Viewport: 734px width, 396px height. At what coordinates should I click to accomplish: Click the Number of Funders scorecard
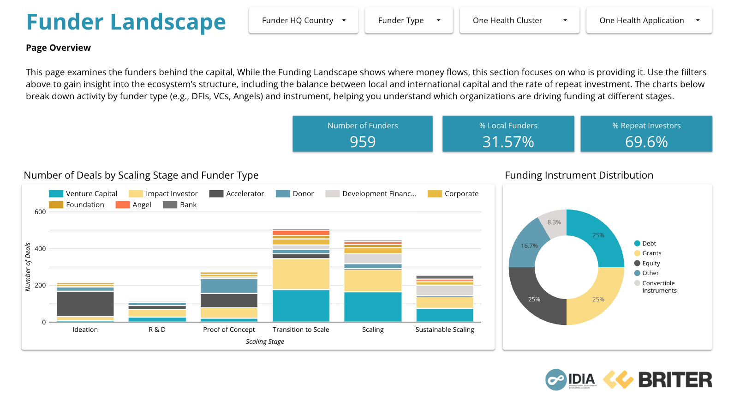click(363, 134)
